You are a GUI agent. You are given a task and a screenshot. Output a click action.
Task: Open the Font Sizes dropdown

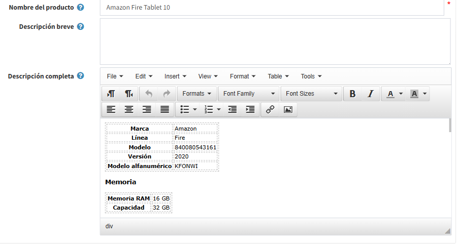coord(311,94)
